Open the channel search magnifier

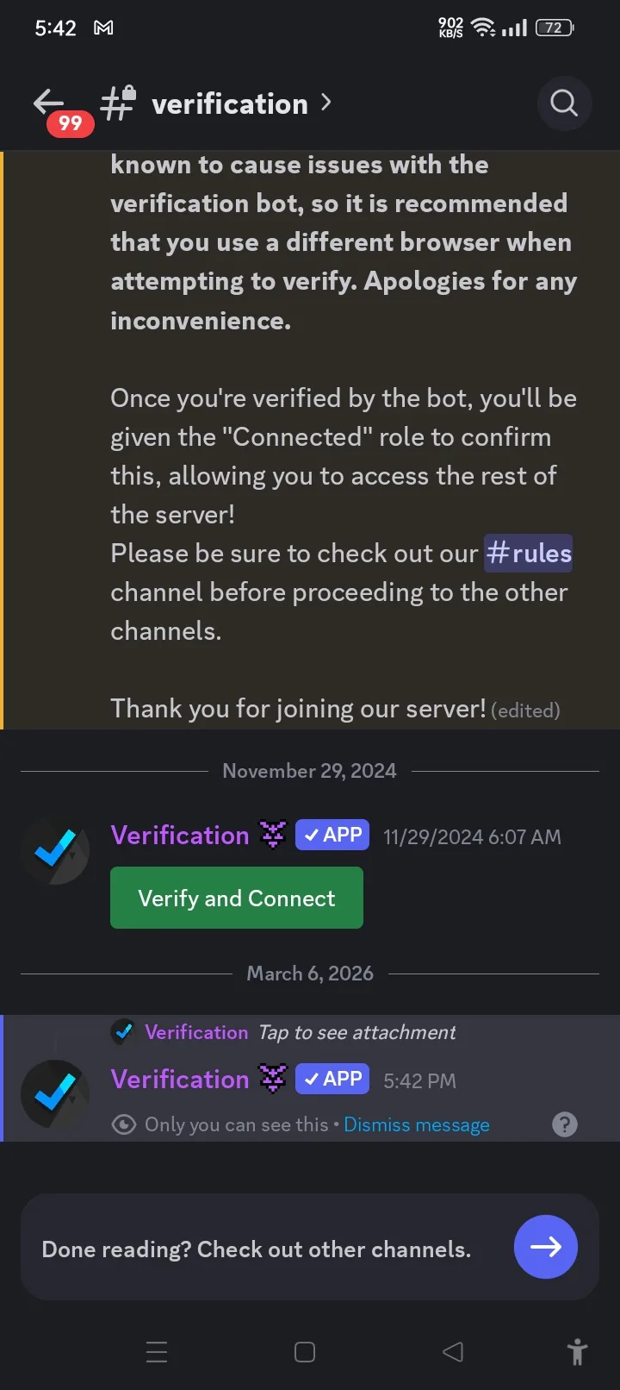point(564,103)
